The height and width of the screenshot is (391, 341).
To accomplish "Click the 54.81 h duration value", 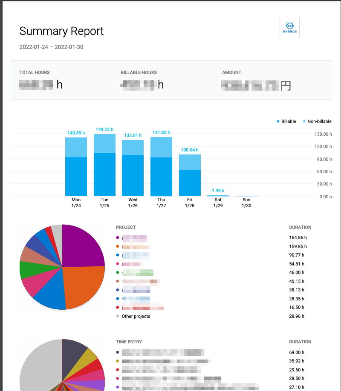I will (297, 264).
